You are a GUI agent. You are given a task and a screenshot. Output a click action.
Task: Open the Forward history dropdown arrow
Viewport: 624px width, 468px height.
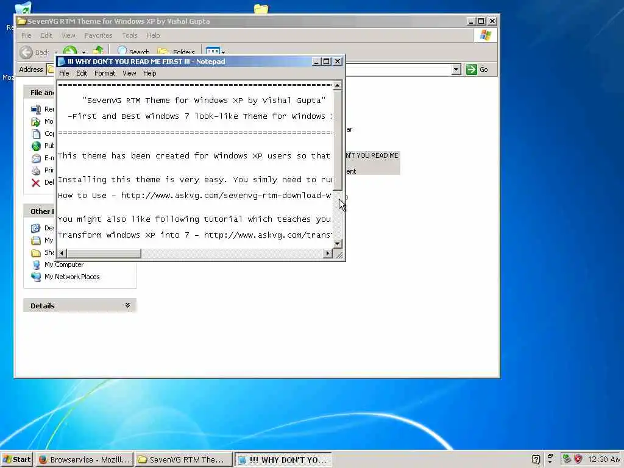83,52
